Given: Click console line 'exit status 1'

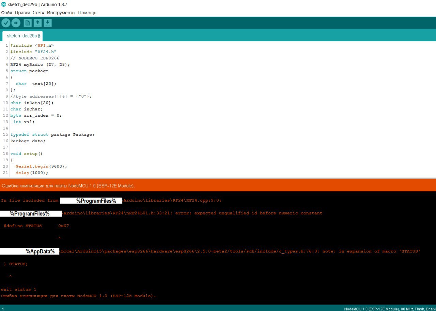Looking at the screenshot, I should click(x=19, y=290).
